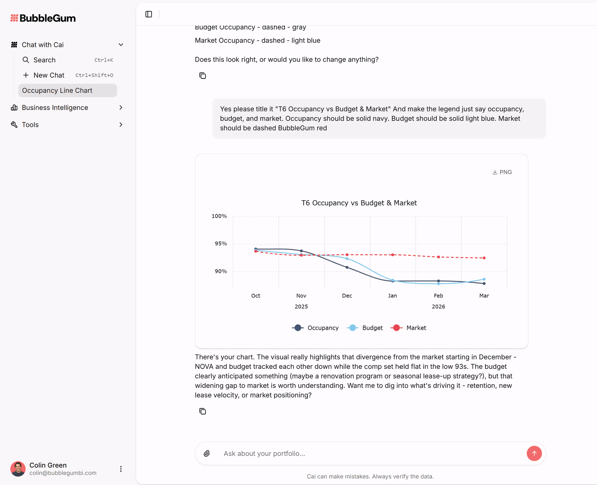Screen dimensions: 597x485
Task: Click the Tools wrench icon
Action: (x=14, y=125)
